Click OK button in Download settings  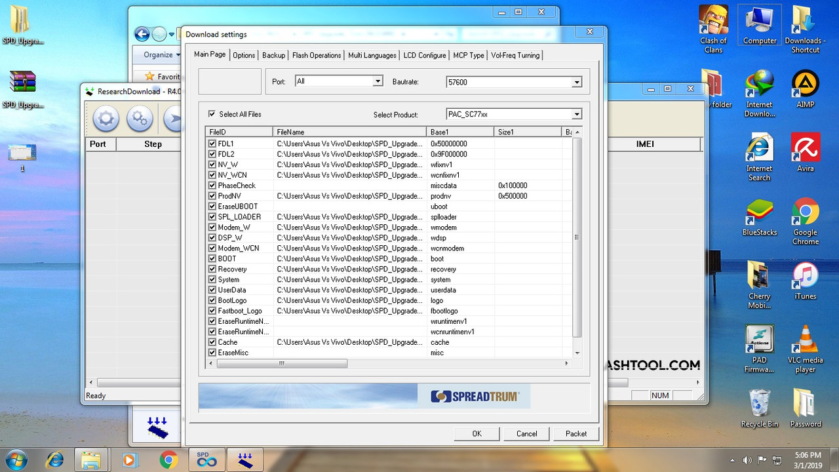coord(477,433)
